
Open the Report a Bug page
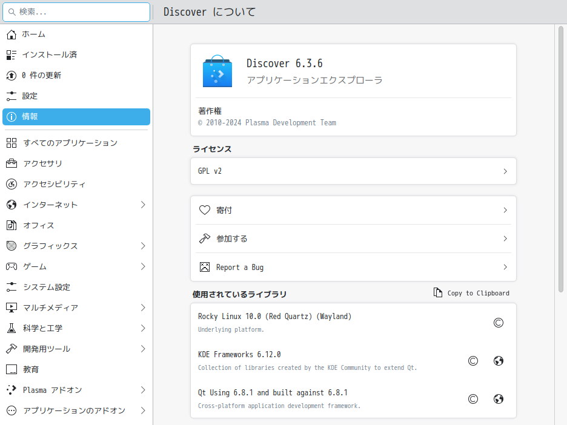coord(353,266)
